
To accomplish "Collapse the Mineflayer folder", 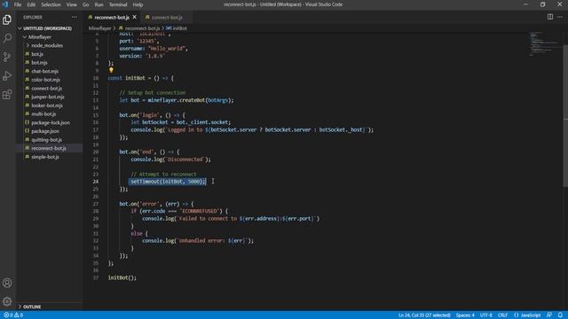I will tap(39, 37).
